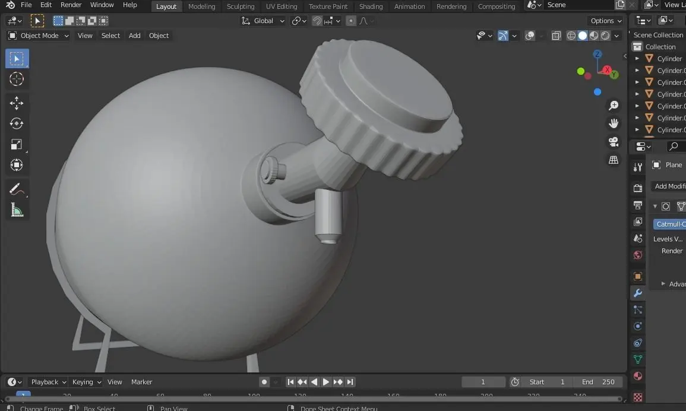686x411 pixels.
Task: Switch to rendered viewport shading
Action: [605, 36]
